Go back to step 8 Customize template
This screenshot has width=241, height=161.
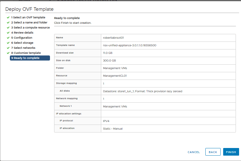(x=26, y=53)
